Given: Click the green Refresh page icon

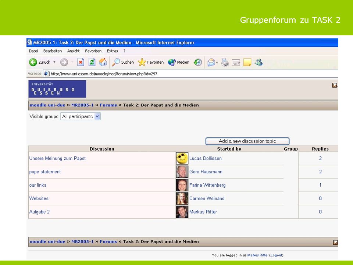Looking at the screenshot, I should point(92,62).
